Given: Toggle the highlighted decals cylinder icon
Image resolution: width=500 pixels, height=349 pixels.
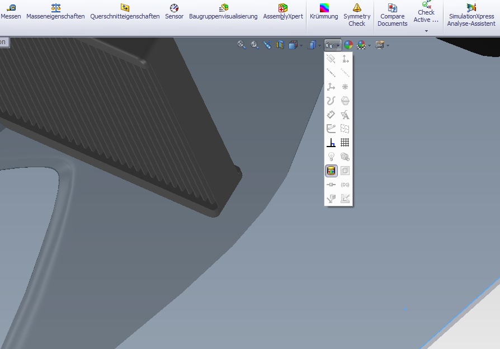Looking at the screenshot, I should tap(331, 171).
